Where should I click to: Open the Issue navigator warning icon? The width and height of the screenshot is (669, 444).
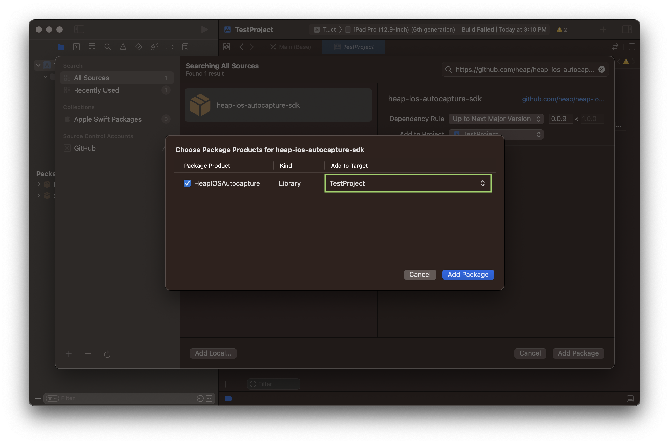[123, 47]
